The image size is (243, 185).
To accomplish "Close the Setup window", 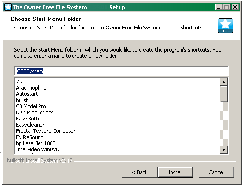I will click(x=235, y=7).
